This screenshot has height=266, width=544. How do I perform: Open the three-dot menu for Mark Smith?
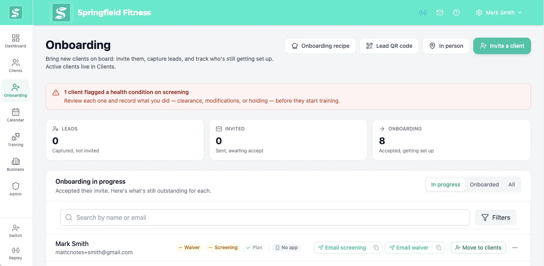pos(515,248)
